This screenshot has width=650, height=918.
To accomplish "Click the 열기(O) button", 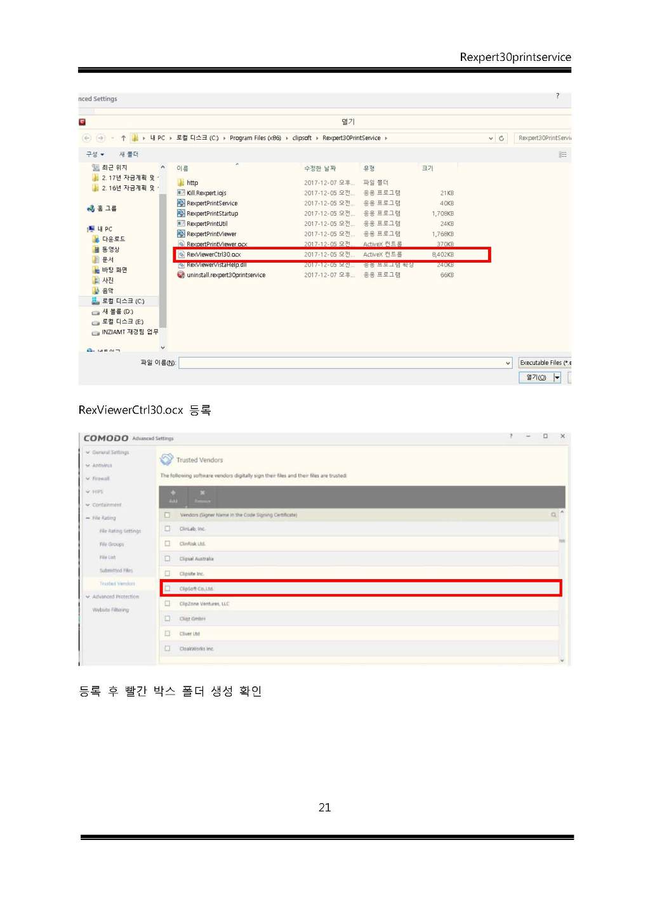I will tap(536, 377).
